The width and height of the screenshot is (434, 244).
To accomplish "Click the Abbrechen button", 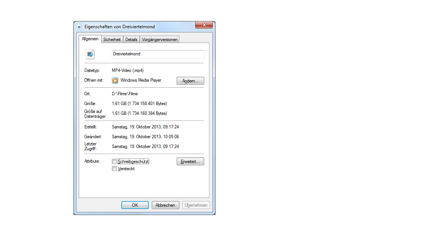I will coord(165,205).
